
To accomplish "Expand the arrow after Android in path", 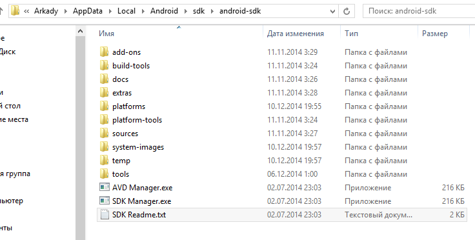I will click(x=185, y=11).
